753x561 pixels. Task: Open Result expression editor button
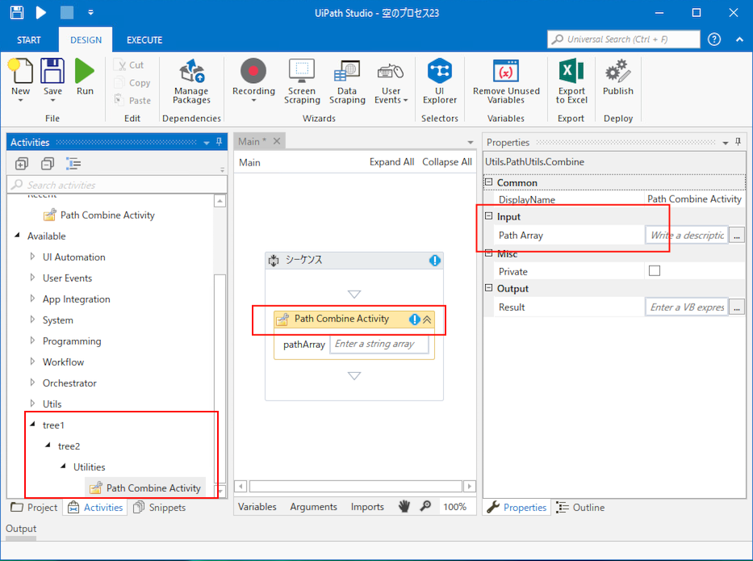pos(736,307)
